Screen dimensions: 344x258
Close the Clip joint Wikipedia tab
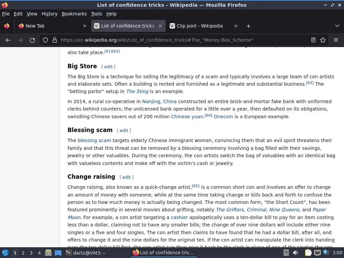pos(235,26)
